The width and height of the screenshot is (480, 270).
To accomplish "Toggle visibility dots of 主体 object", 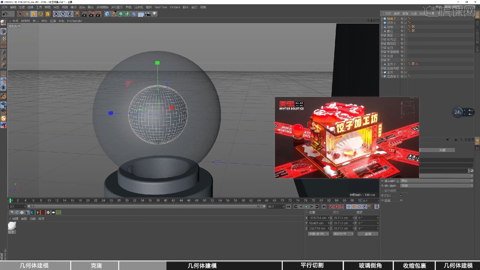I will pyautogui.click(x=404, y=72).
